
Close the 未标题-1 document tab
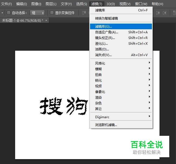pos(46,20)
